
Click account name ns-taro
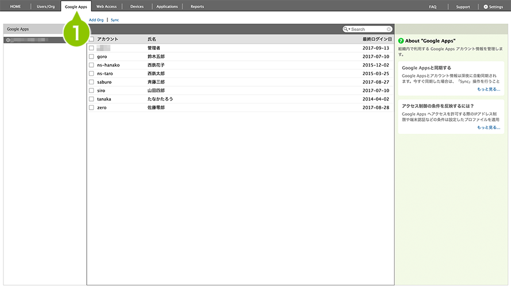tap(105, 73)
